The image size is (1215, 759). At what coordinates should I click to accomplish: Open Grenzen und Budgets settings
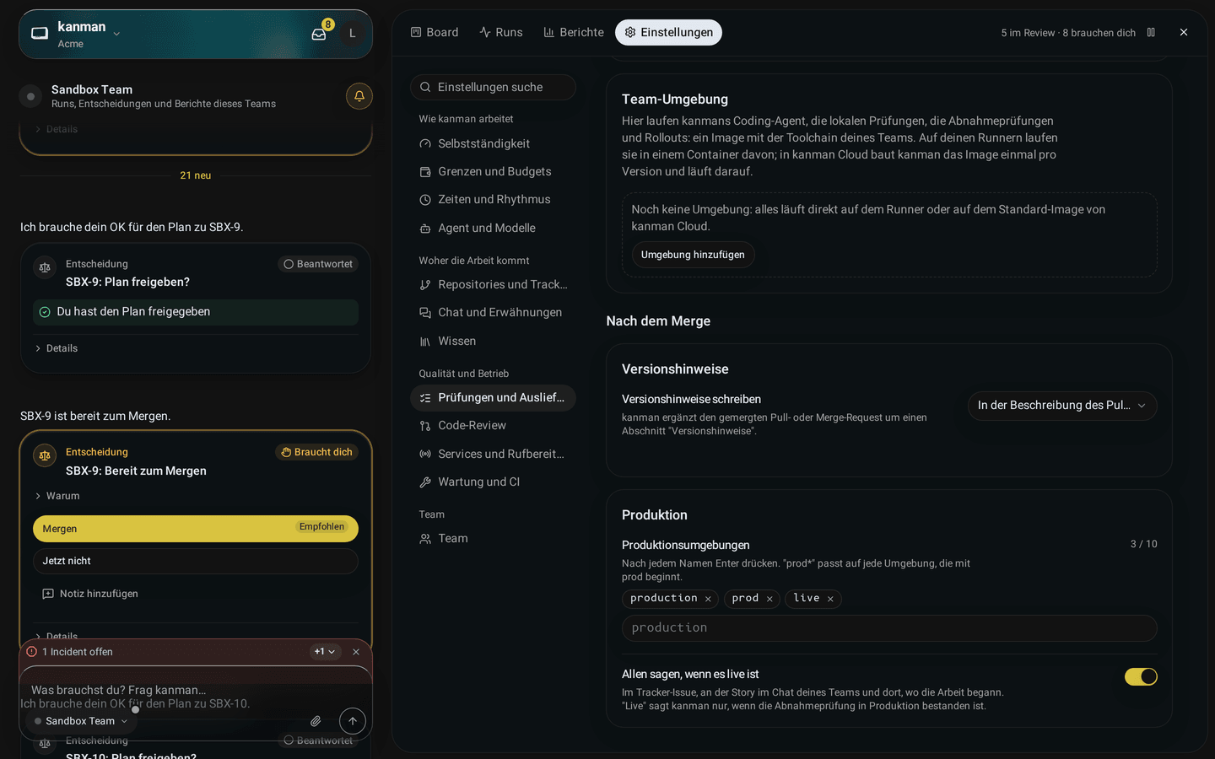point(493,171)
